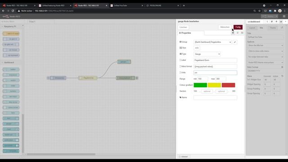
Task: Focus the Value format field
Action: point(215,67)
